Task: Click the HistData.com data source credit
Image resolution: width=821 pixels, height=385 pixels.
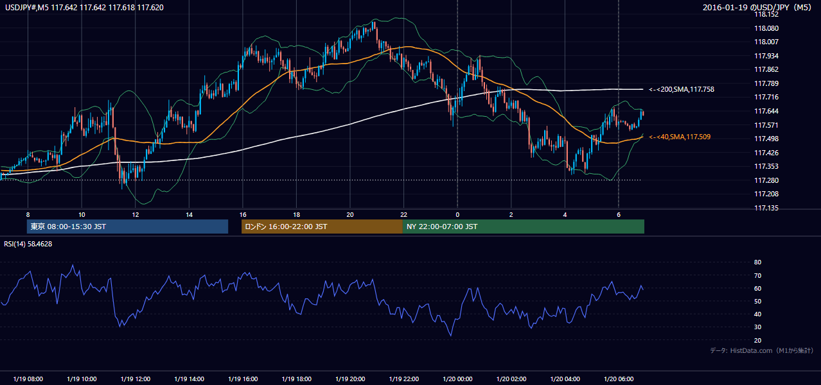Action: click(x=761, y=350)
